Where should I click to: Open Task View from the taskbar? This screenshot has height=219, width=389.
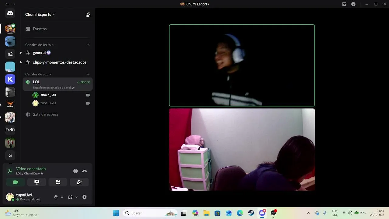tap(183, 213)
